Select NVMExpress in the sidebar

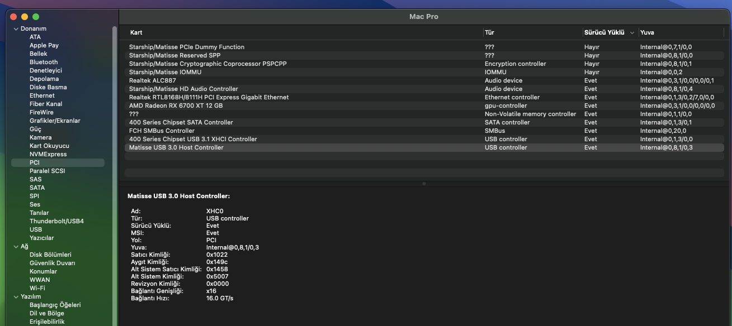(x=48, y=154)
